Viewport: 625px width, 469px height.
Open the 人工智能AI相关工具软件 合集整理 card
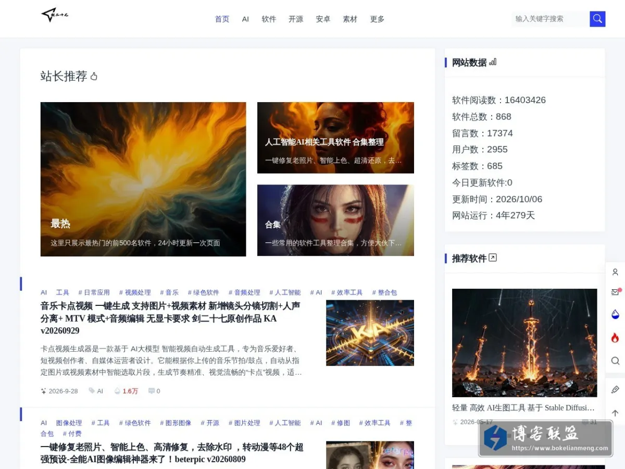335,138
